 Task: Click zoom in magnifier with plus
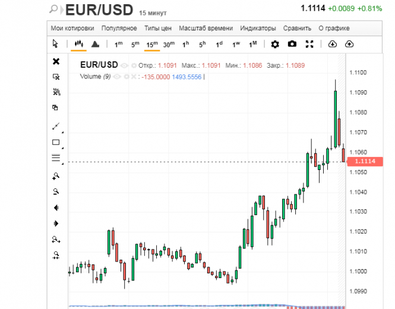pos(56,176)
